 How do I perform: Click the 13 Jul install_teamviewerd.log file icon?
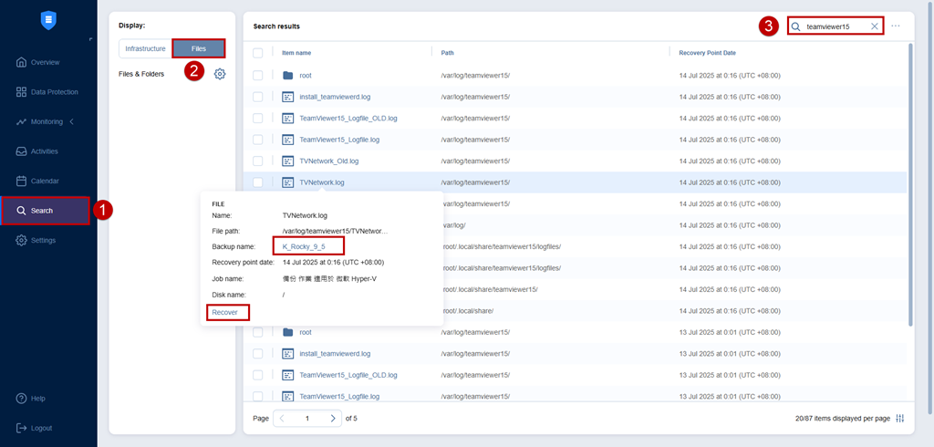tap(288, 353)
